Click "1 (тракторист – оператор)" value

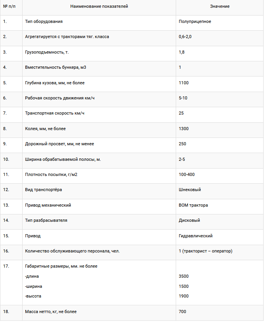pos(205,251)
